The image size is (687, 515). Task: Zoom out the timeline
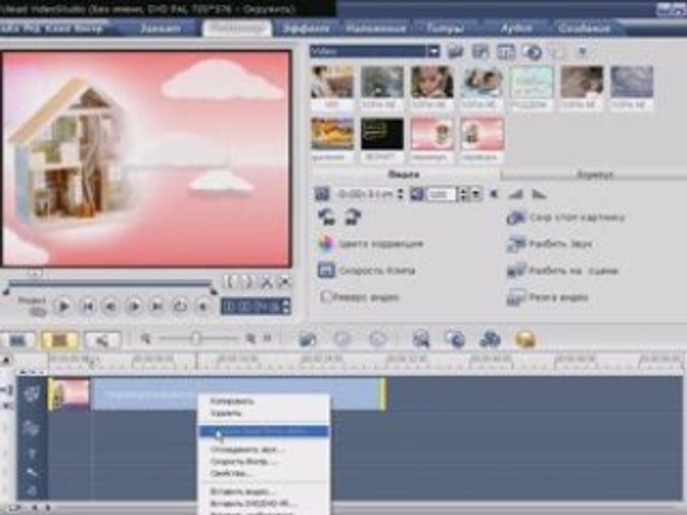coord(145,338)
